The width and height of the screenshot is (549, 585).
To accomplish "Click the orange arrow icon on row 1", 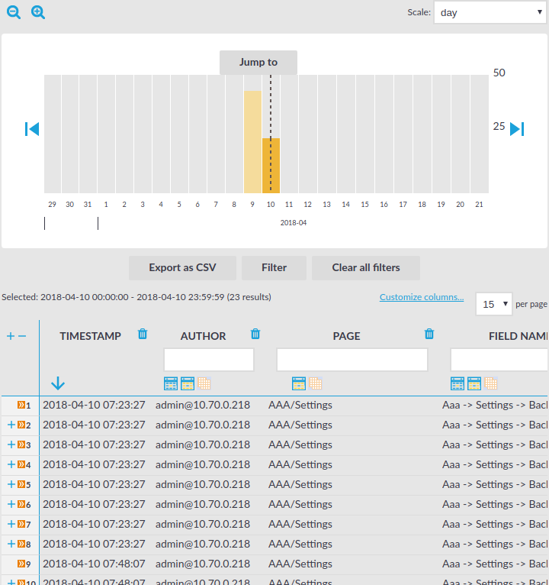I will coord(21,405).
